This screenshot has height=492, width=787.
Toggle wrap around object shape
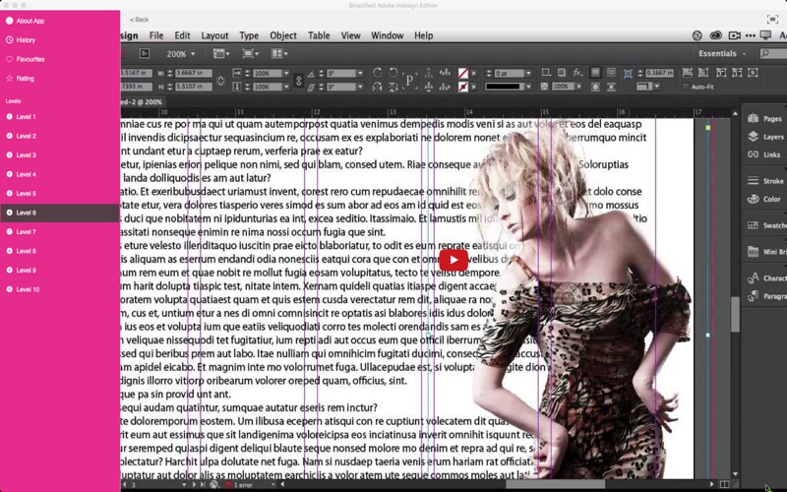[595, 87]
